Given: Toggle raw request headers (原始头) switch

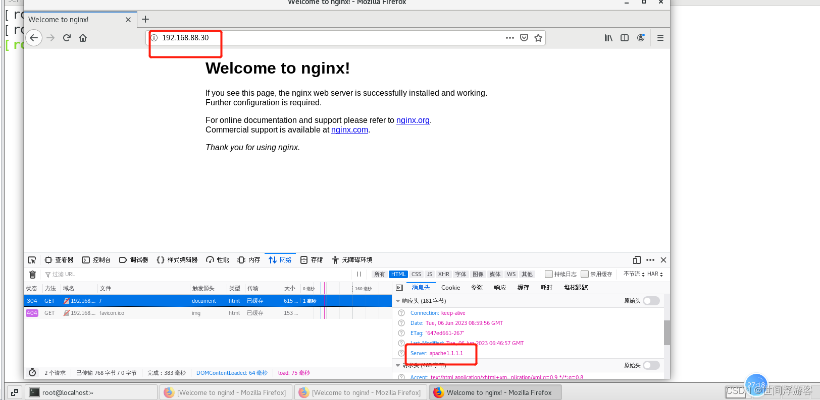Looking at the screenshot, I should 651,365.
